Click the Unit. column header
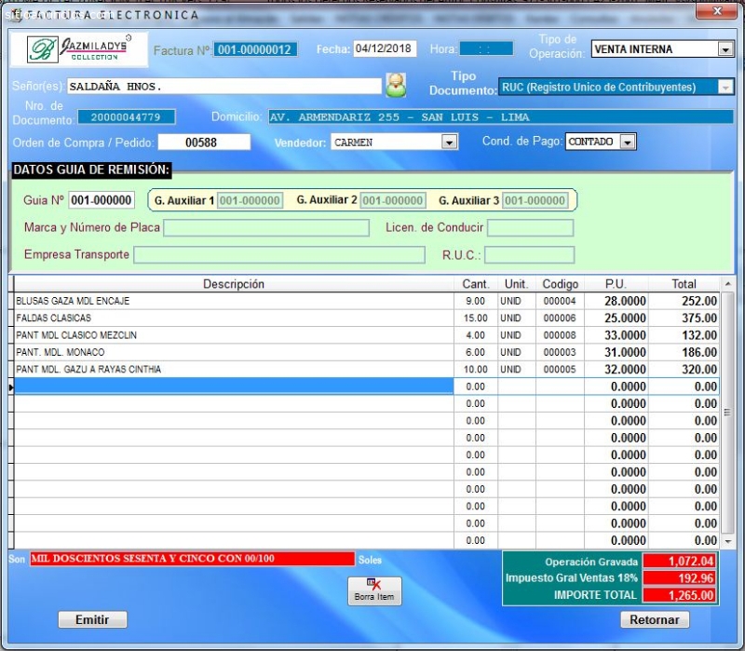Viewport: 745px width, 651px height. coord(517,284)
